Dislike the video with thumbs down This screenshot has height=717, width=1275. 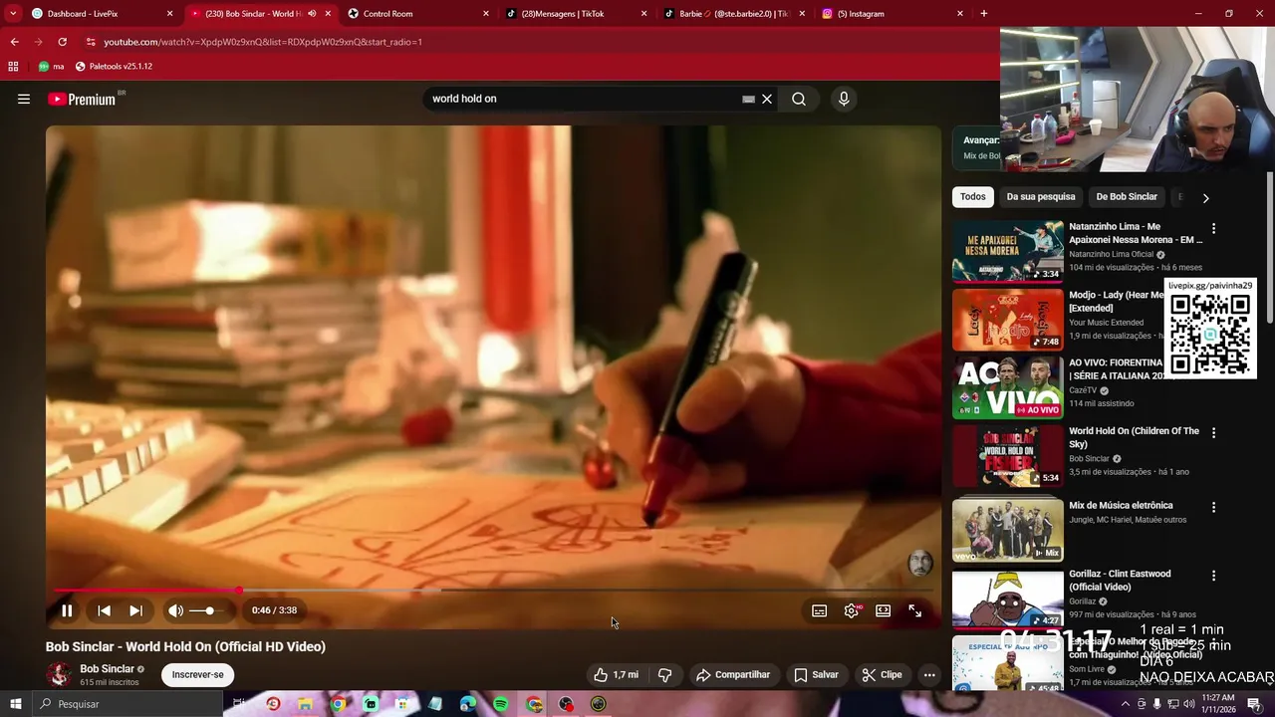coord(664,674)
